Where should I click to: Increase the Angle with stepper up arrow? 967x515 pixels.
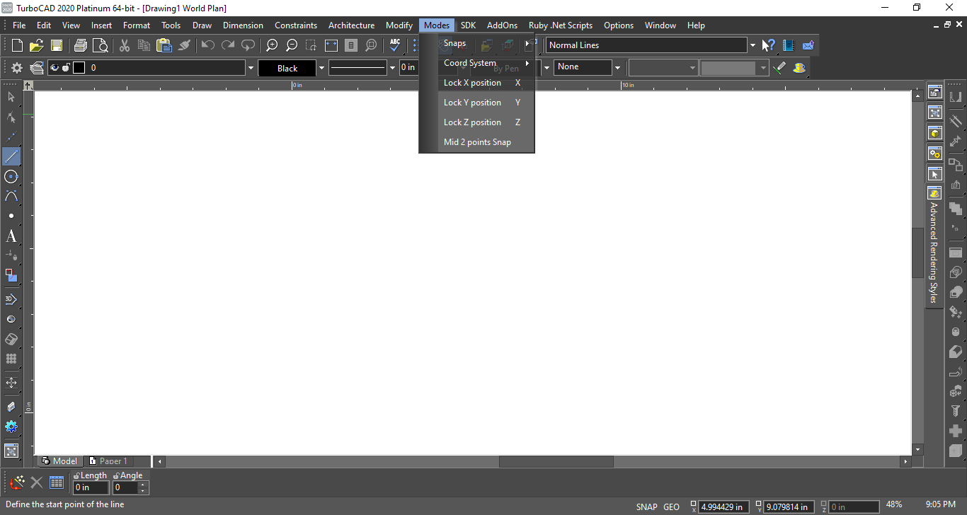(143, 485)
